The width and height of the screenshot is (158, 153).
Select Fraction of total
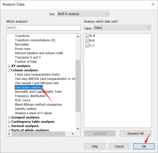pyautogui.click(x=26, y=62)
